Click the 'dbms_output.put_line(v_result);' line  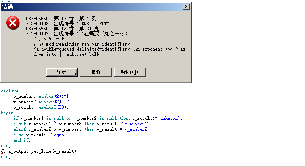tap(40, 151)
